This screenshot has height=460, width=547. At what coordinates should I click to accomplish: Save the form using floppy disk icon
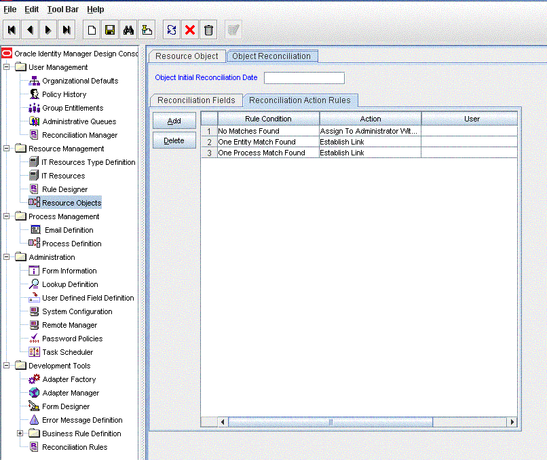tap(110, 30)
